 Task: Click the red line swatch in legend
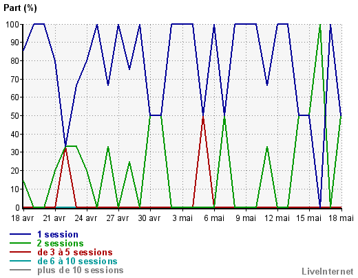pos(20,252)
